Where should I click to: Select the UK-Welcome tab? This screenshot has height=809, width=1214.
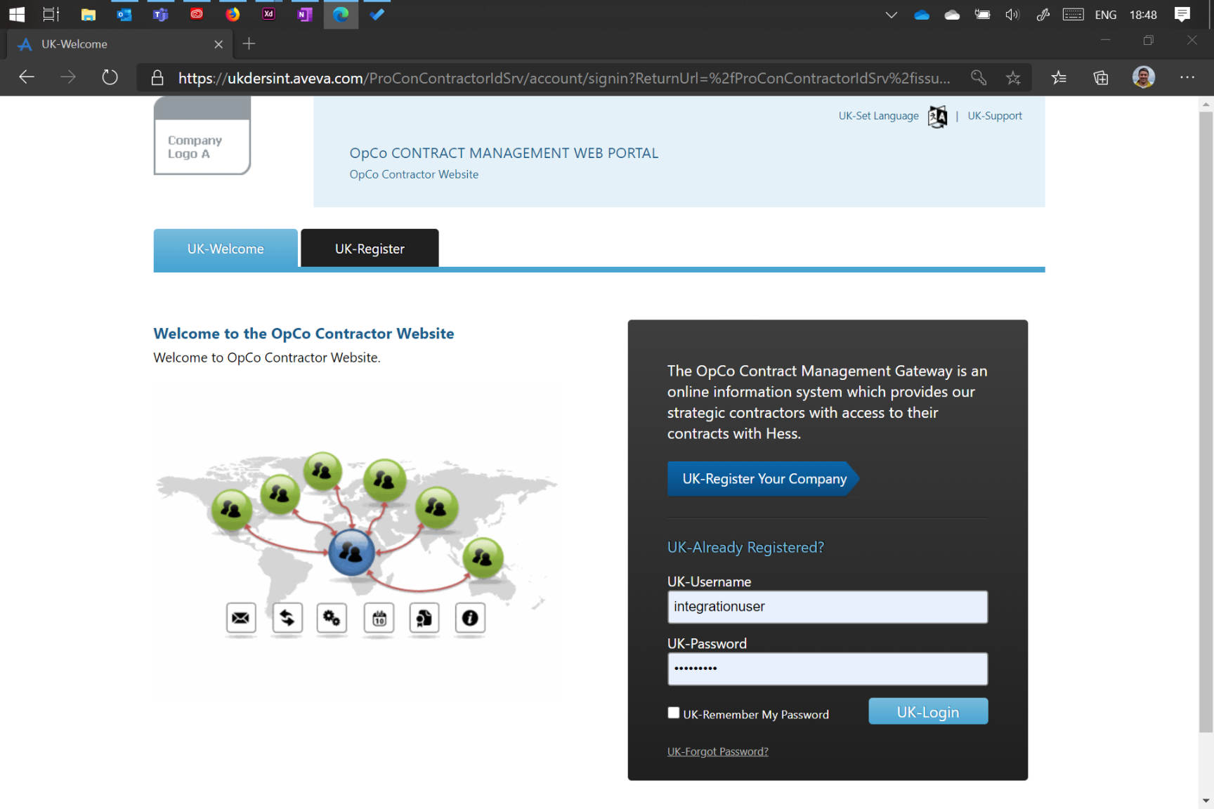click(226, 249)
